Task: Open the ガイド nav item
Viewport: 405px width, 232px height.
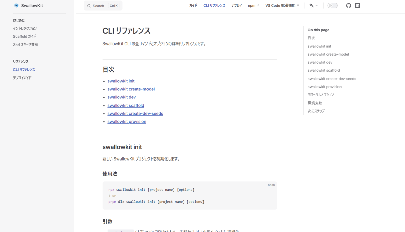Action: [x=193, y=6]
